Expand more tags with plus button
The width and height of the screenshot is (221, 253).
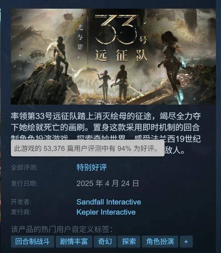coord(186,241)
